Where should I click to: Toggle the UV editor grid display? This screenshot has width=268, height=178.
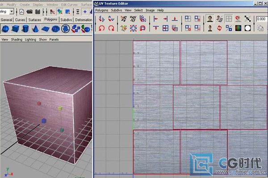click(x=229, y=19)
